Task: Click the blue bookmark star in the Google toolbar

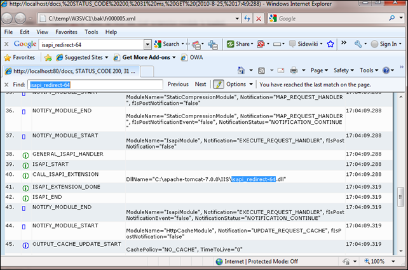Action: click(x=330, y=44)
